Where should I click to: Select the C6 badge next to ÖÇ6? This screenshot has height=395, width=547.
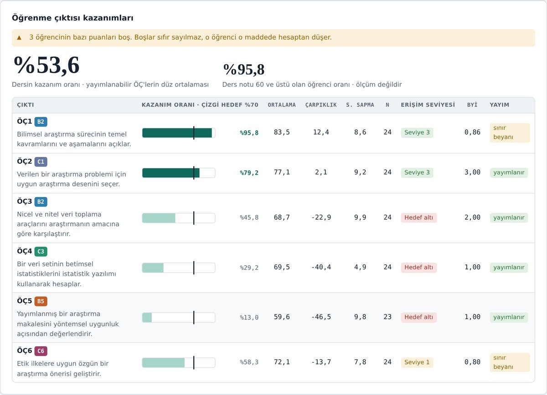(41, 351)
